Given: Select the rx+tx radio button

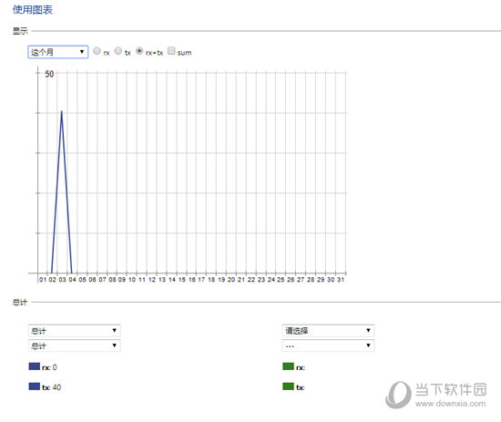Looking at the screenshot, I should coord(139,51).
